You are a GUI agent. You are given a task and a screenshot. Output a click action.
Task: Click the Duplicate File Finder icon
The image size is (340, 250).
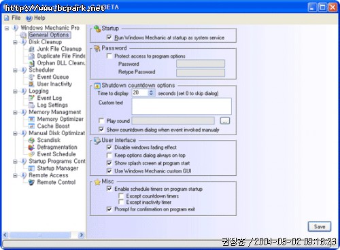click(x=31, y=56)
